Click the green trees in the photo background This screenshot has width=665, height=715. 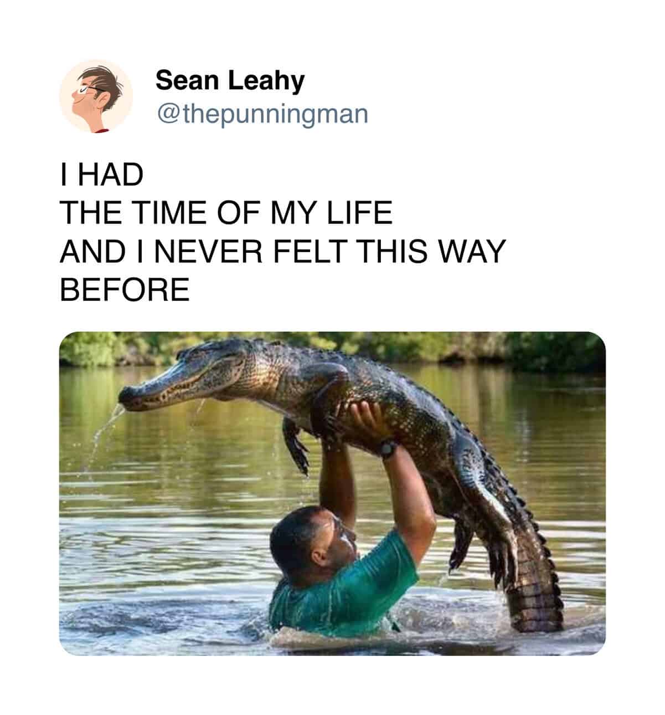[332, 346]
